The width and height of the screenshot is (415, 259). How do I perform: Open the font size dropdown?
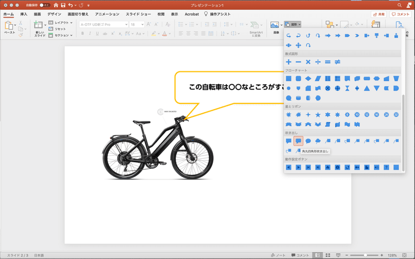click(142, 24)
